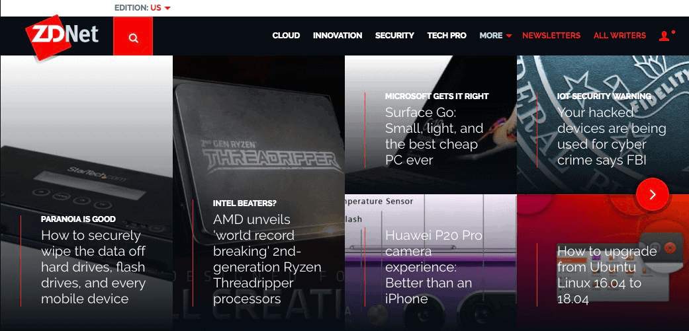
Task: Open 'Your hacked devices' FBI article
Action: point(612,136)
